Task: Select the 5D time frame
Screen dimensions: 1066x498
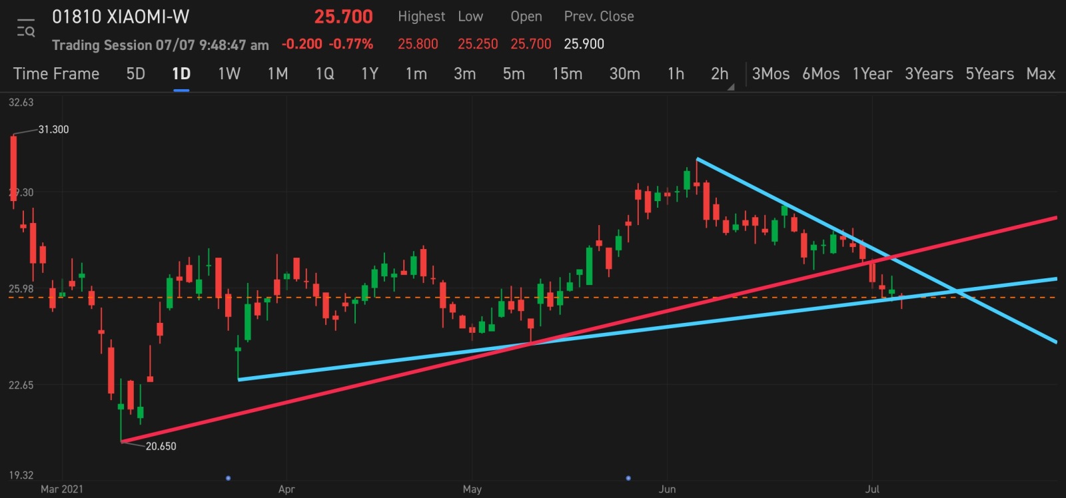Action: click(x=136, y=74)
